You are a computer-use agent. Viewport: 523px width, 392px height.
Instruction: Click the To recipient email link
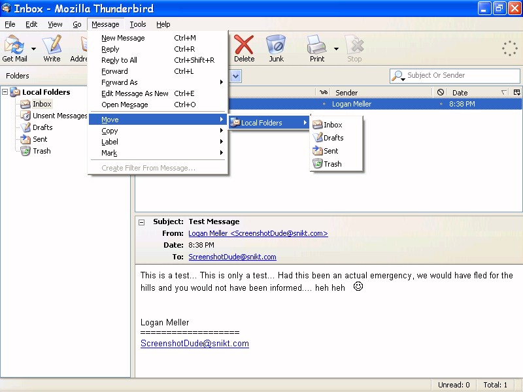click(x=232, y=257)
